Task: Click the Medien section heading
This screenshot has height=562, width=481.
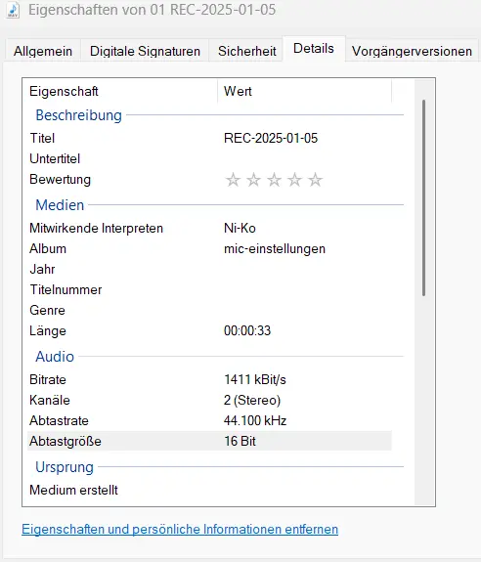Action: tap(60, 205)
